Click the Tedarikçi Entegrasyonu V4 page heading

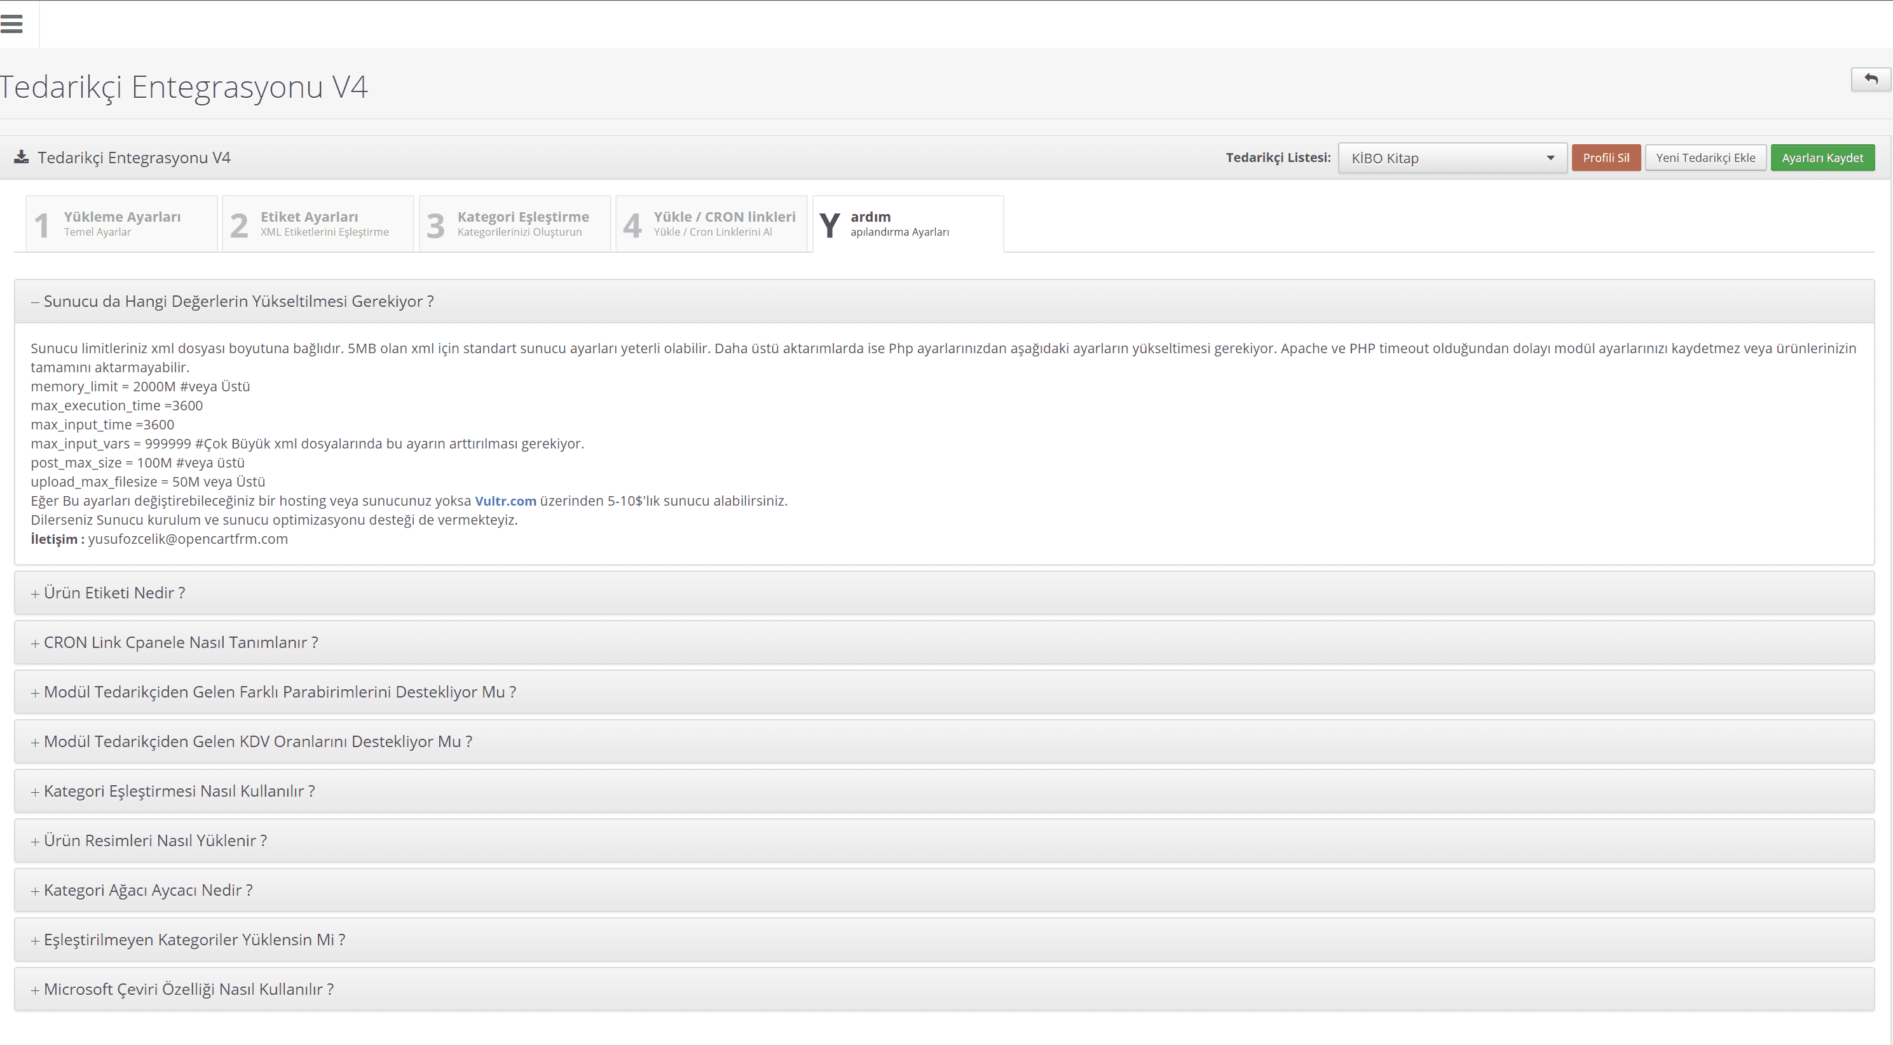[184, 86]
